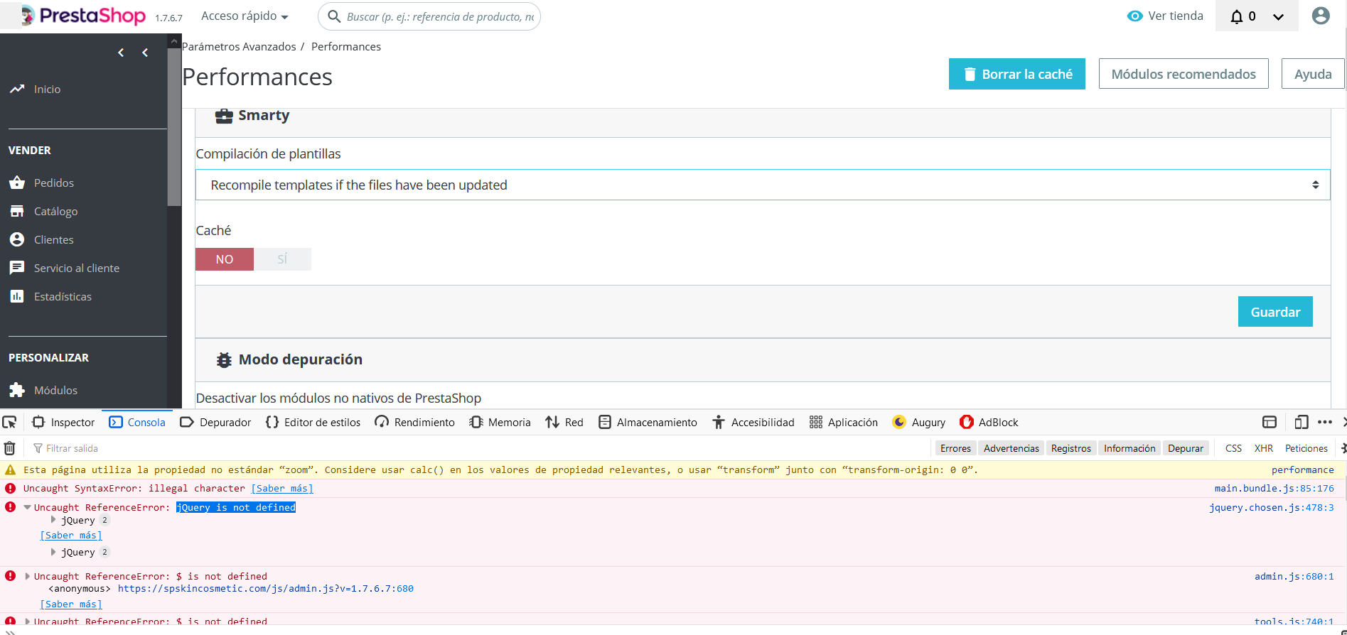Viewport: 1347px width, 635px height.
Task: Toggle responsive design mode icon
Action: 1301,422
